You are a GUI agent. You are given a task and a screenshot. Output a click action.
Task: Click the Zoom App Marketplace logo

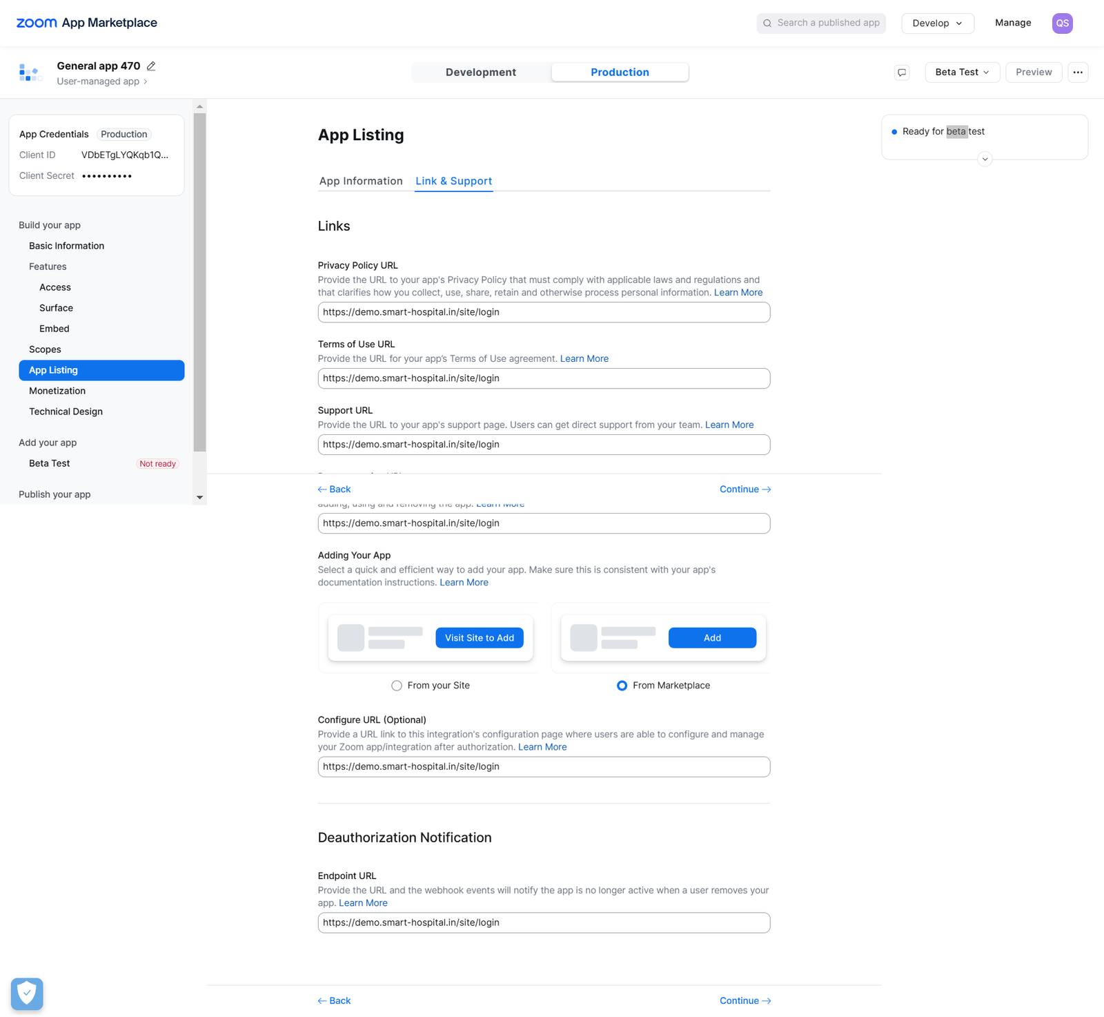86,23
